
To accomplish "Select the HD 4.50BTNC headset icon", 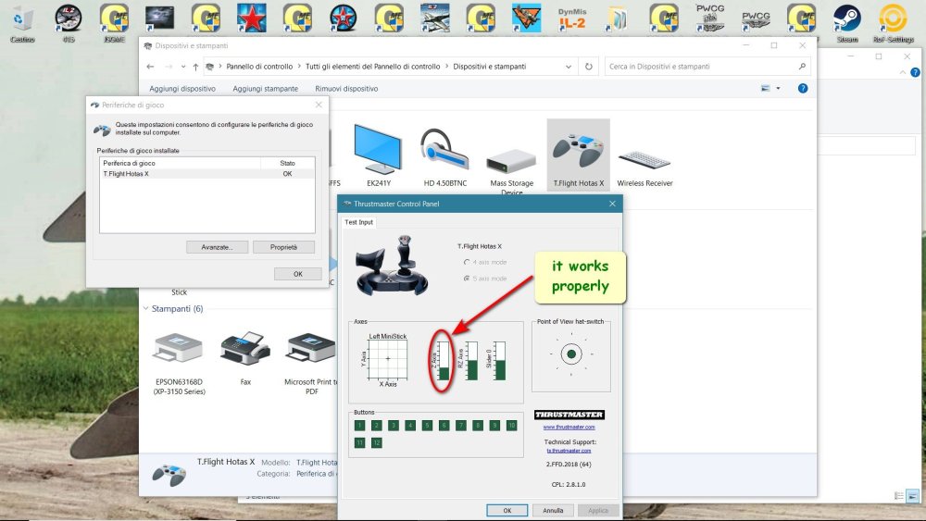I will (444, 148).
